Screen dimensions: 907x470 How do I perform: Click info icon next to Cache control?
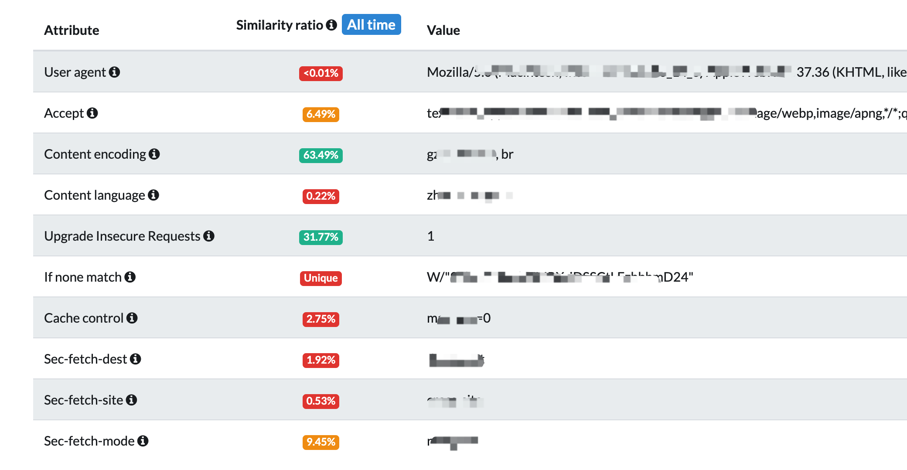tap(132, 318)
